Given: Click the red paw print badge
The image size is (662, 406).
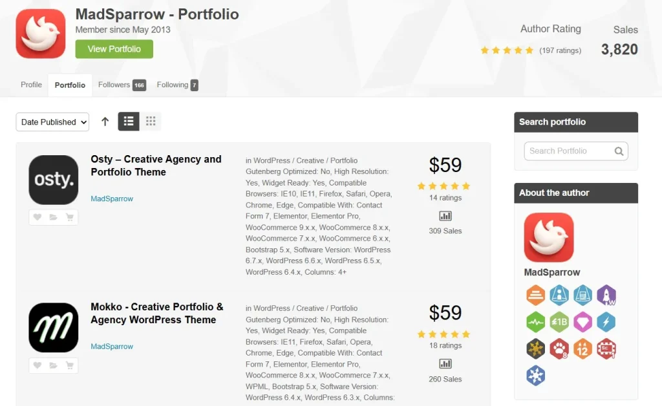Looking at the screenshot, I should pos(559,349).
